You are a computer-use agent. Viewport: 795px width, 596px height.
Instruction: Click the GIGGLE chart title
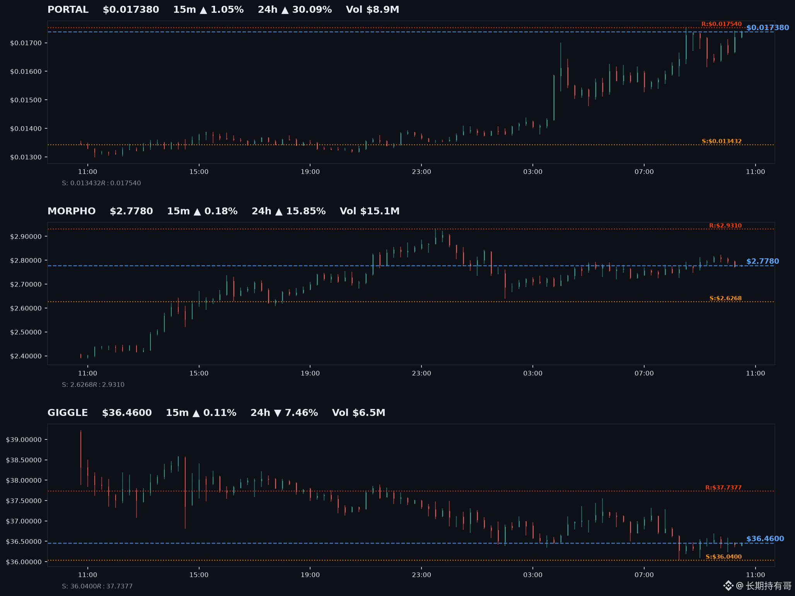tap(68, 413)
